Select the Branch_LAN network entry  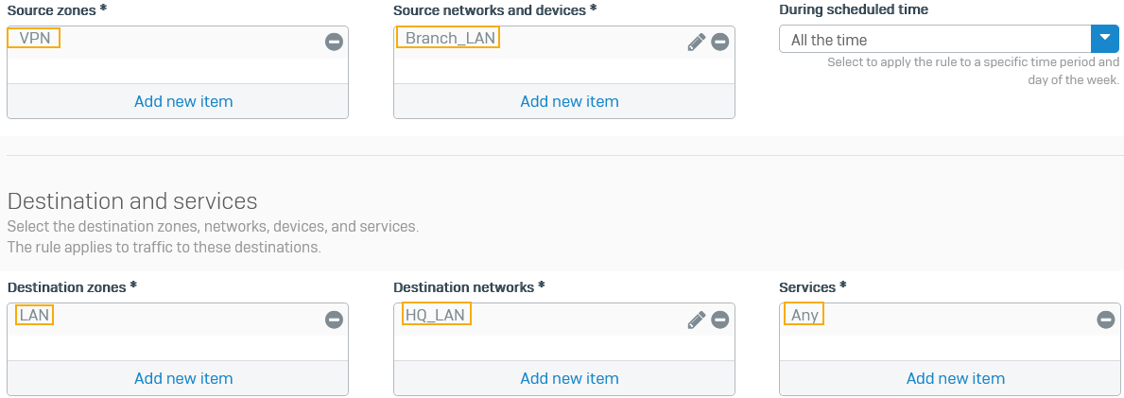[449, 38]
